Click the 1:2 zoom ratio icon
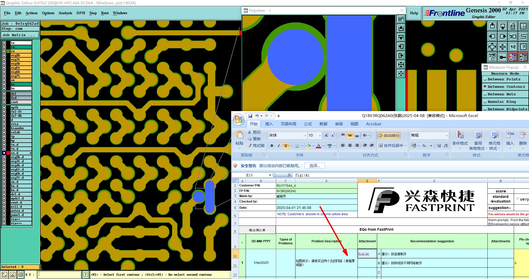The image size is (529, 279). (x=513, y=47)
